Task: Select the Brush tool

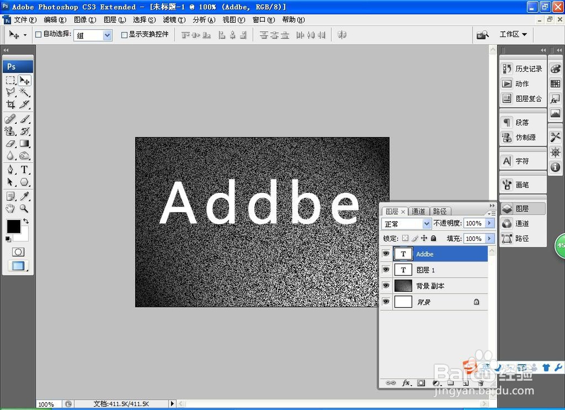Action: tap(24, 119)
